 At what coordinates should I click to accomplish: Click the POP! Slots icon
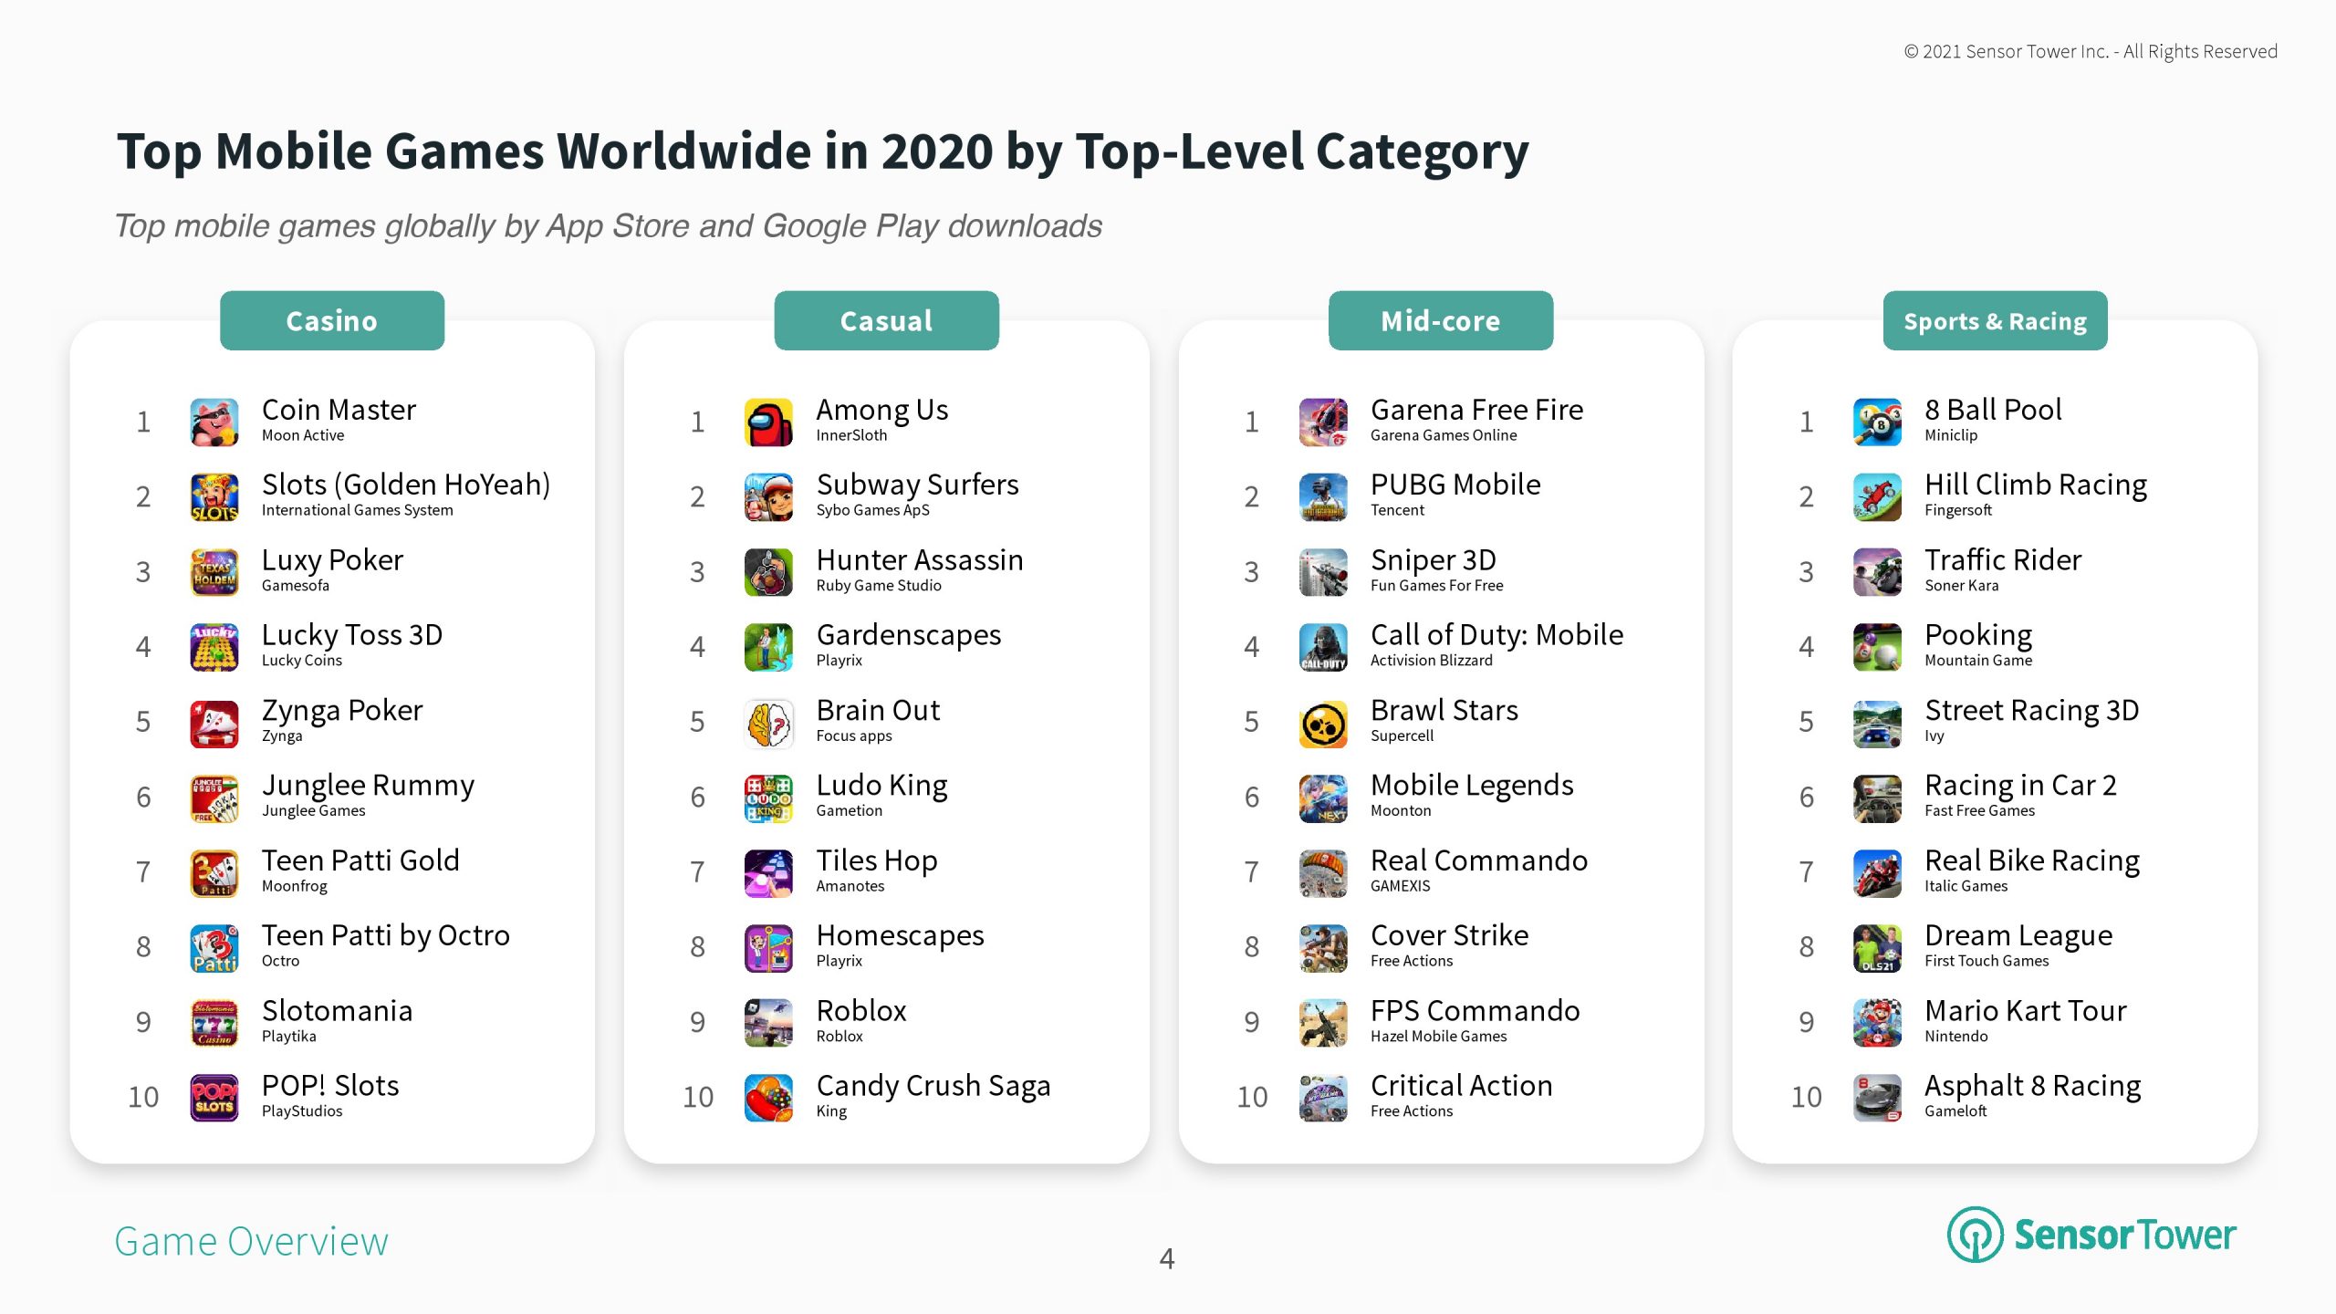214,1097
